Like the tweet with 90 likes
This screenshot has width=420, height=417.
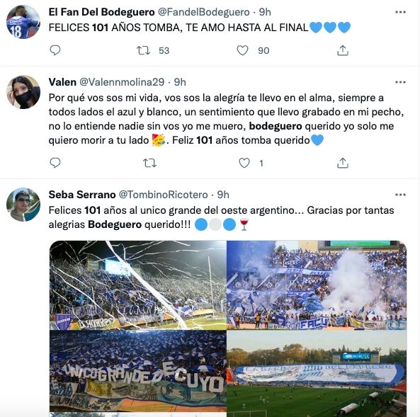(x=242, y=50)
